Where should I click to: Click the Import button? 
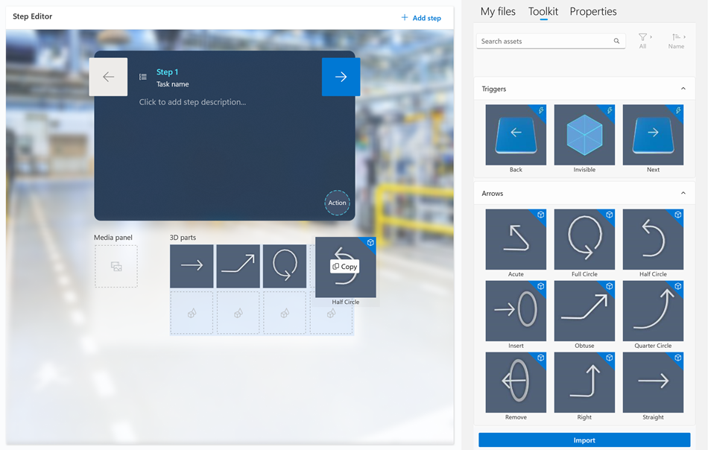584,440
